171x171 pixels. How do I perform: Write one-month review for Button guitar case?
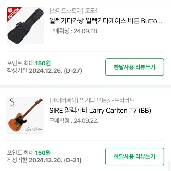coord(135,67)
